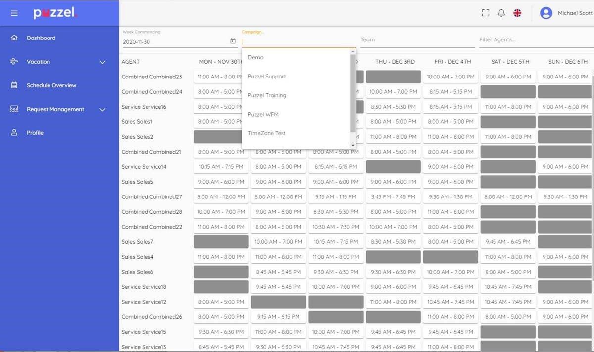Expand the Request Management chevron
The image size is (594, 352).
[102, 110]
